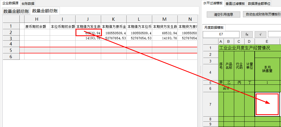Screen dimensions: 281x127
Task: Click the 本期借方发生数 header cell
Action: point(88,27)
